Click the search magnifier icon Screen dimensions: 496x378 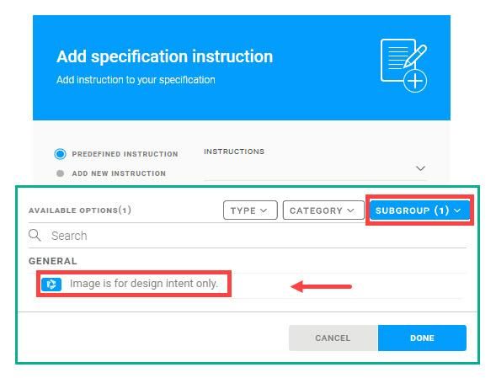pyautogui.click(x=35, y=236)
